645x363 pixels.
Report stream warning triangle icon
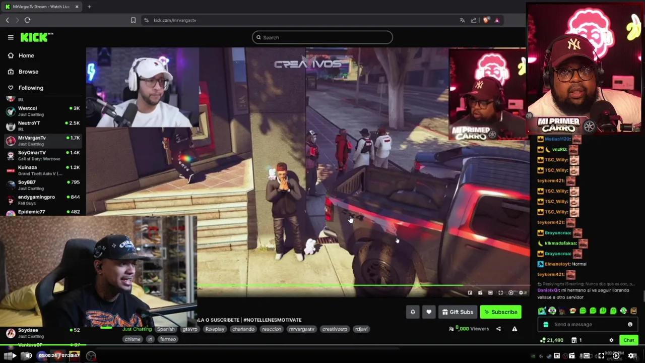(514, 329)
